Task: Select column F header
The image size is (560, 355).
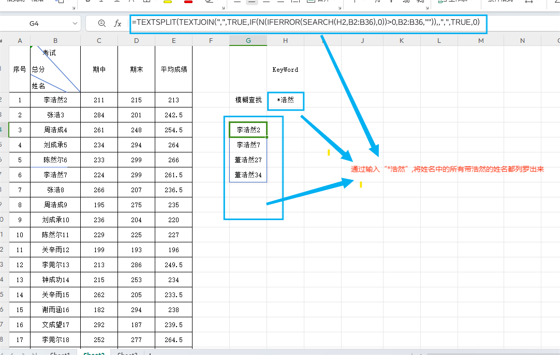Action: click(x=211, y=41)
